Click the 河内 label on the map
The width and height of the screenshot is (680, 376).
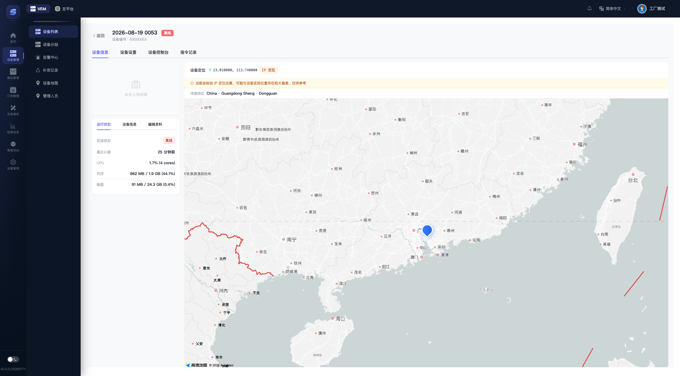point(223,291)
